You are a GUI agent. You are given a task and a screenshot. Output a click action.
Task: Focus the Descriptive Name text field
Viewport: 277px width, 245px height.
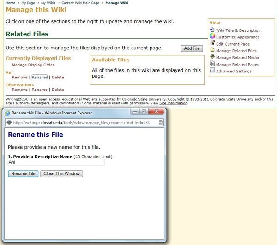(56, 162)
